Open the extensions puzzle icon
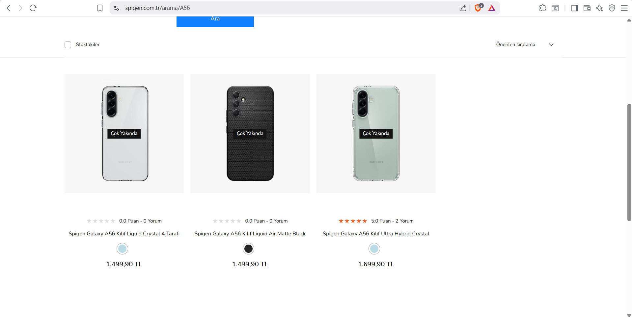632x318 pixels. tap(543, 8)
